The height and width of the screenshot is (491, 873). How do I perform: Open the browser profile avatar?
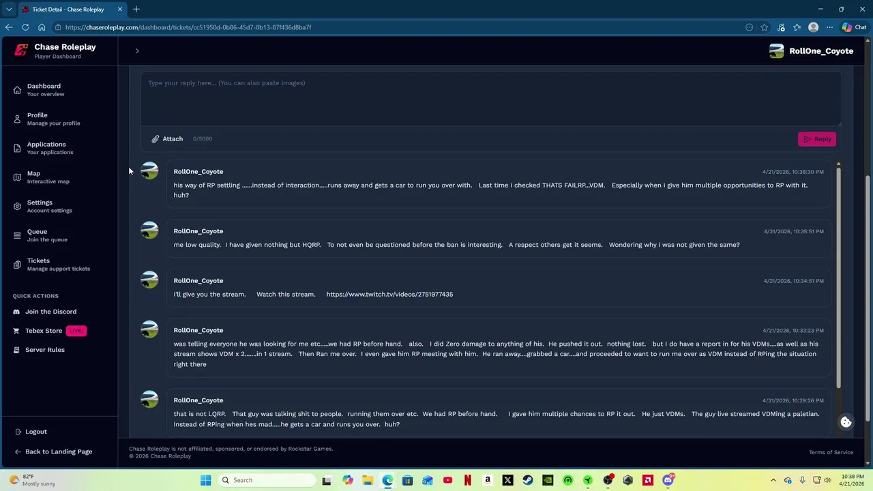pyautogui.click(x=813, y=27)
